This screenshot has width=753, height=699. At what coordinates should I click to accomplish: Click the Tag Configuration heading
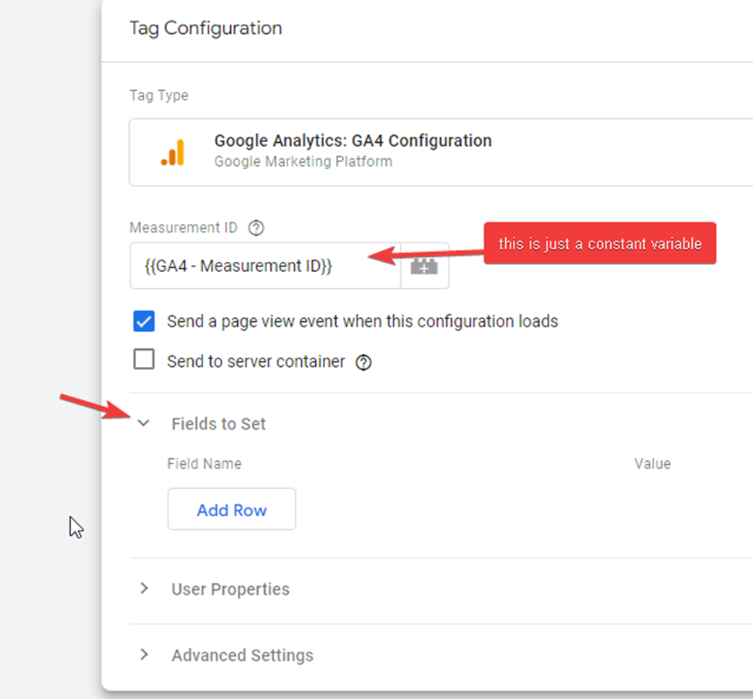205,29
